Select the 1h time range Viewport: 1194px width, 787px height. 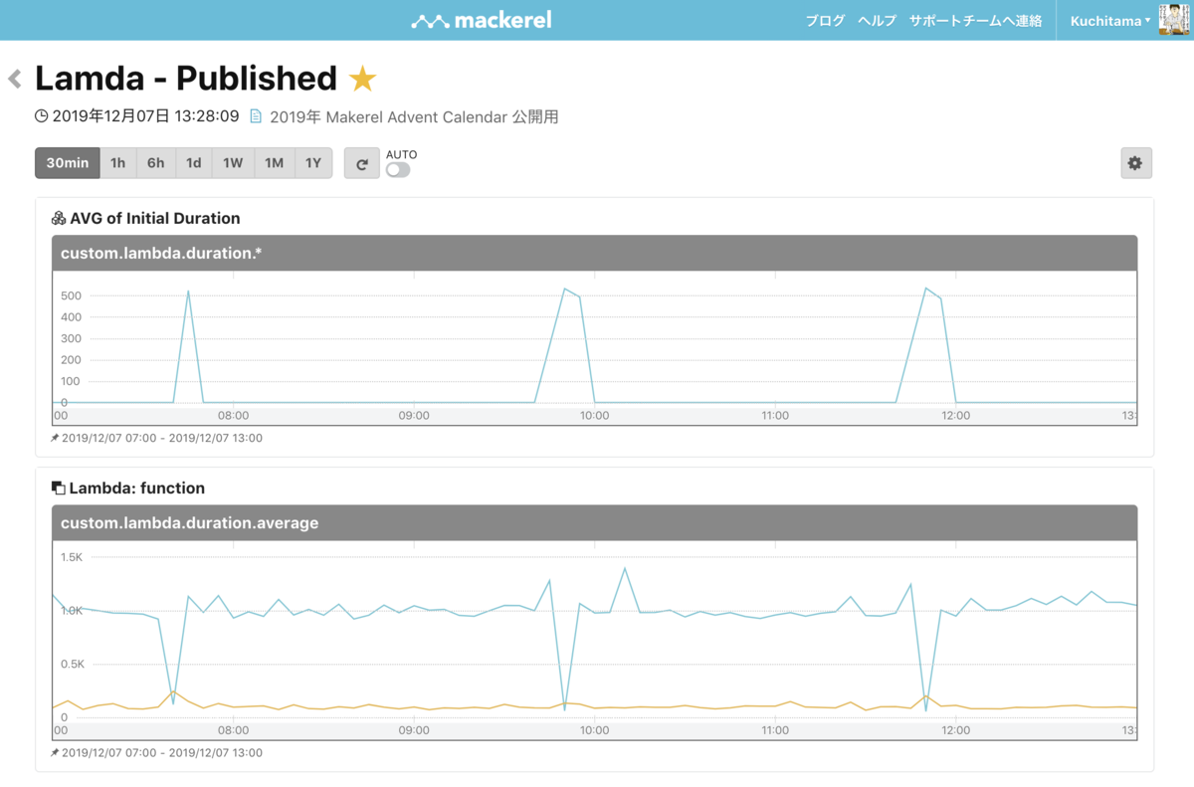coord(118,163)
